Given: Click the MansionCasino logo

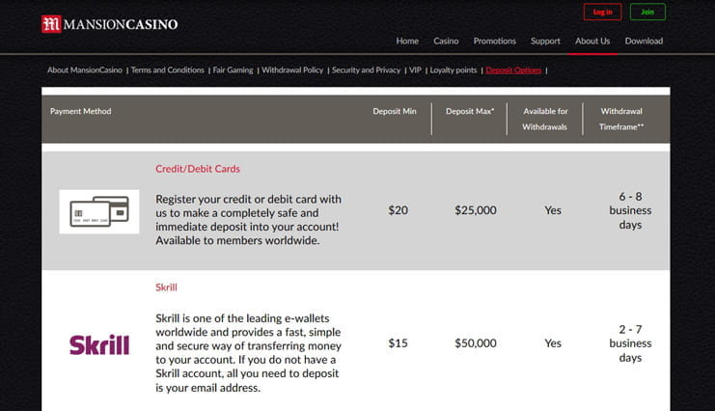Looking at the screenshot, I should click(109, 24).
